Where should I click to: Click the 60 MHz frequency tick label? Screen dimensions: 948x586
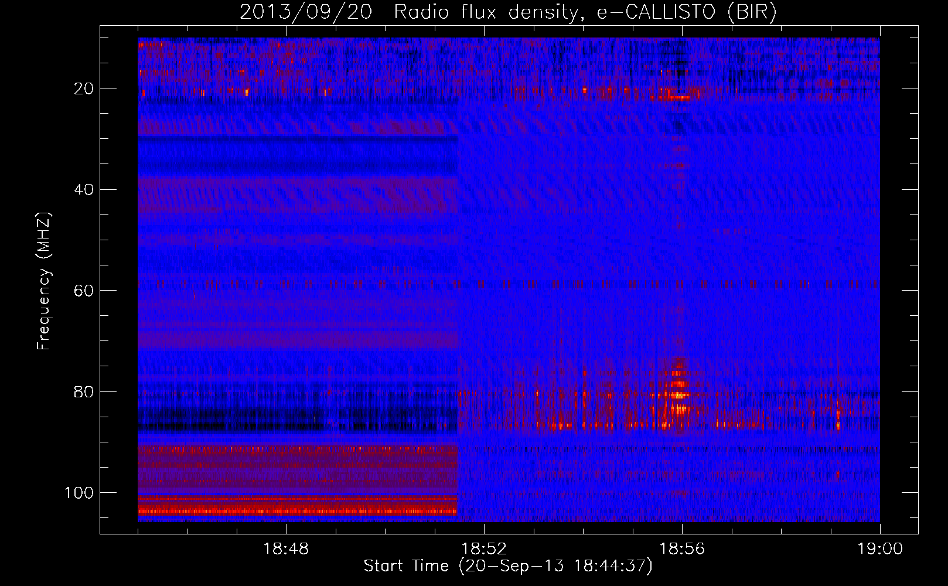(x=84, y=291)
